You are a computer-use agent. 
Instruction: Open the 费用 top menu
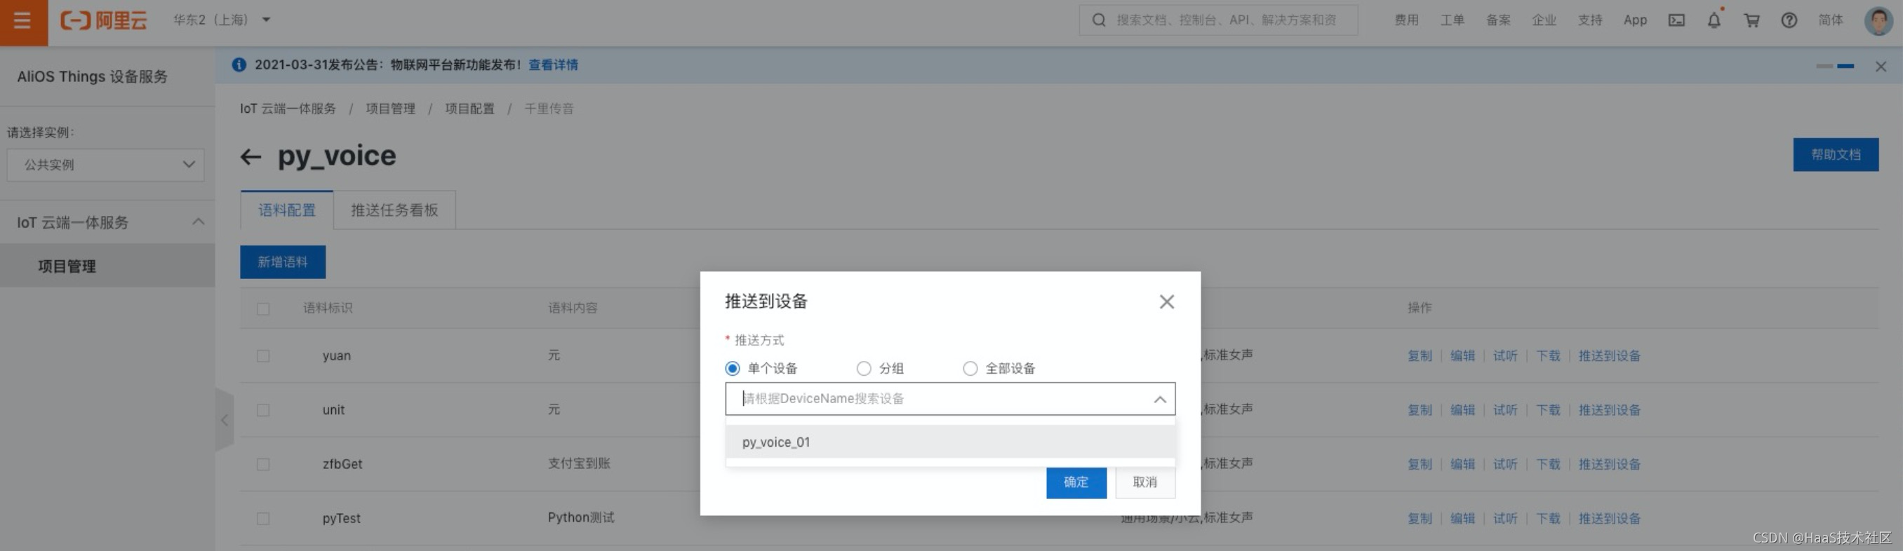[1405, 20]
